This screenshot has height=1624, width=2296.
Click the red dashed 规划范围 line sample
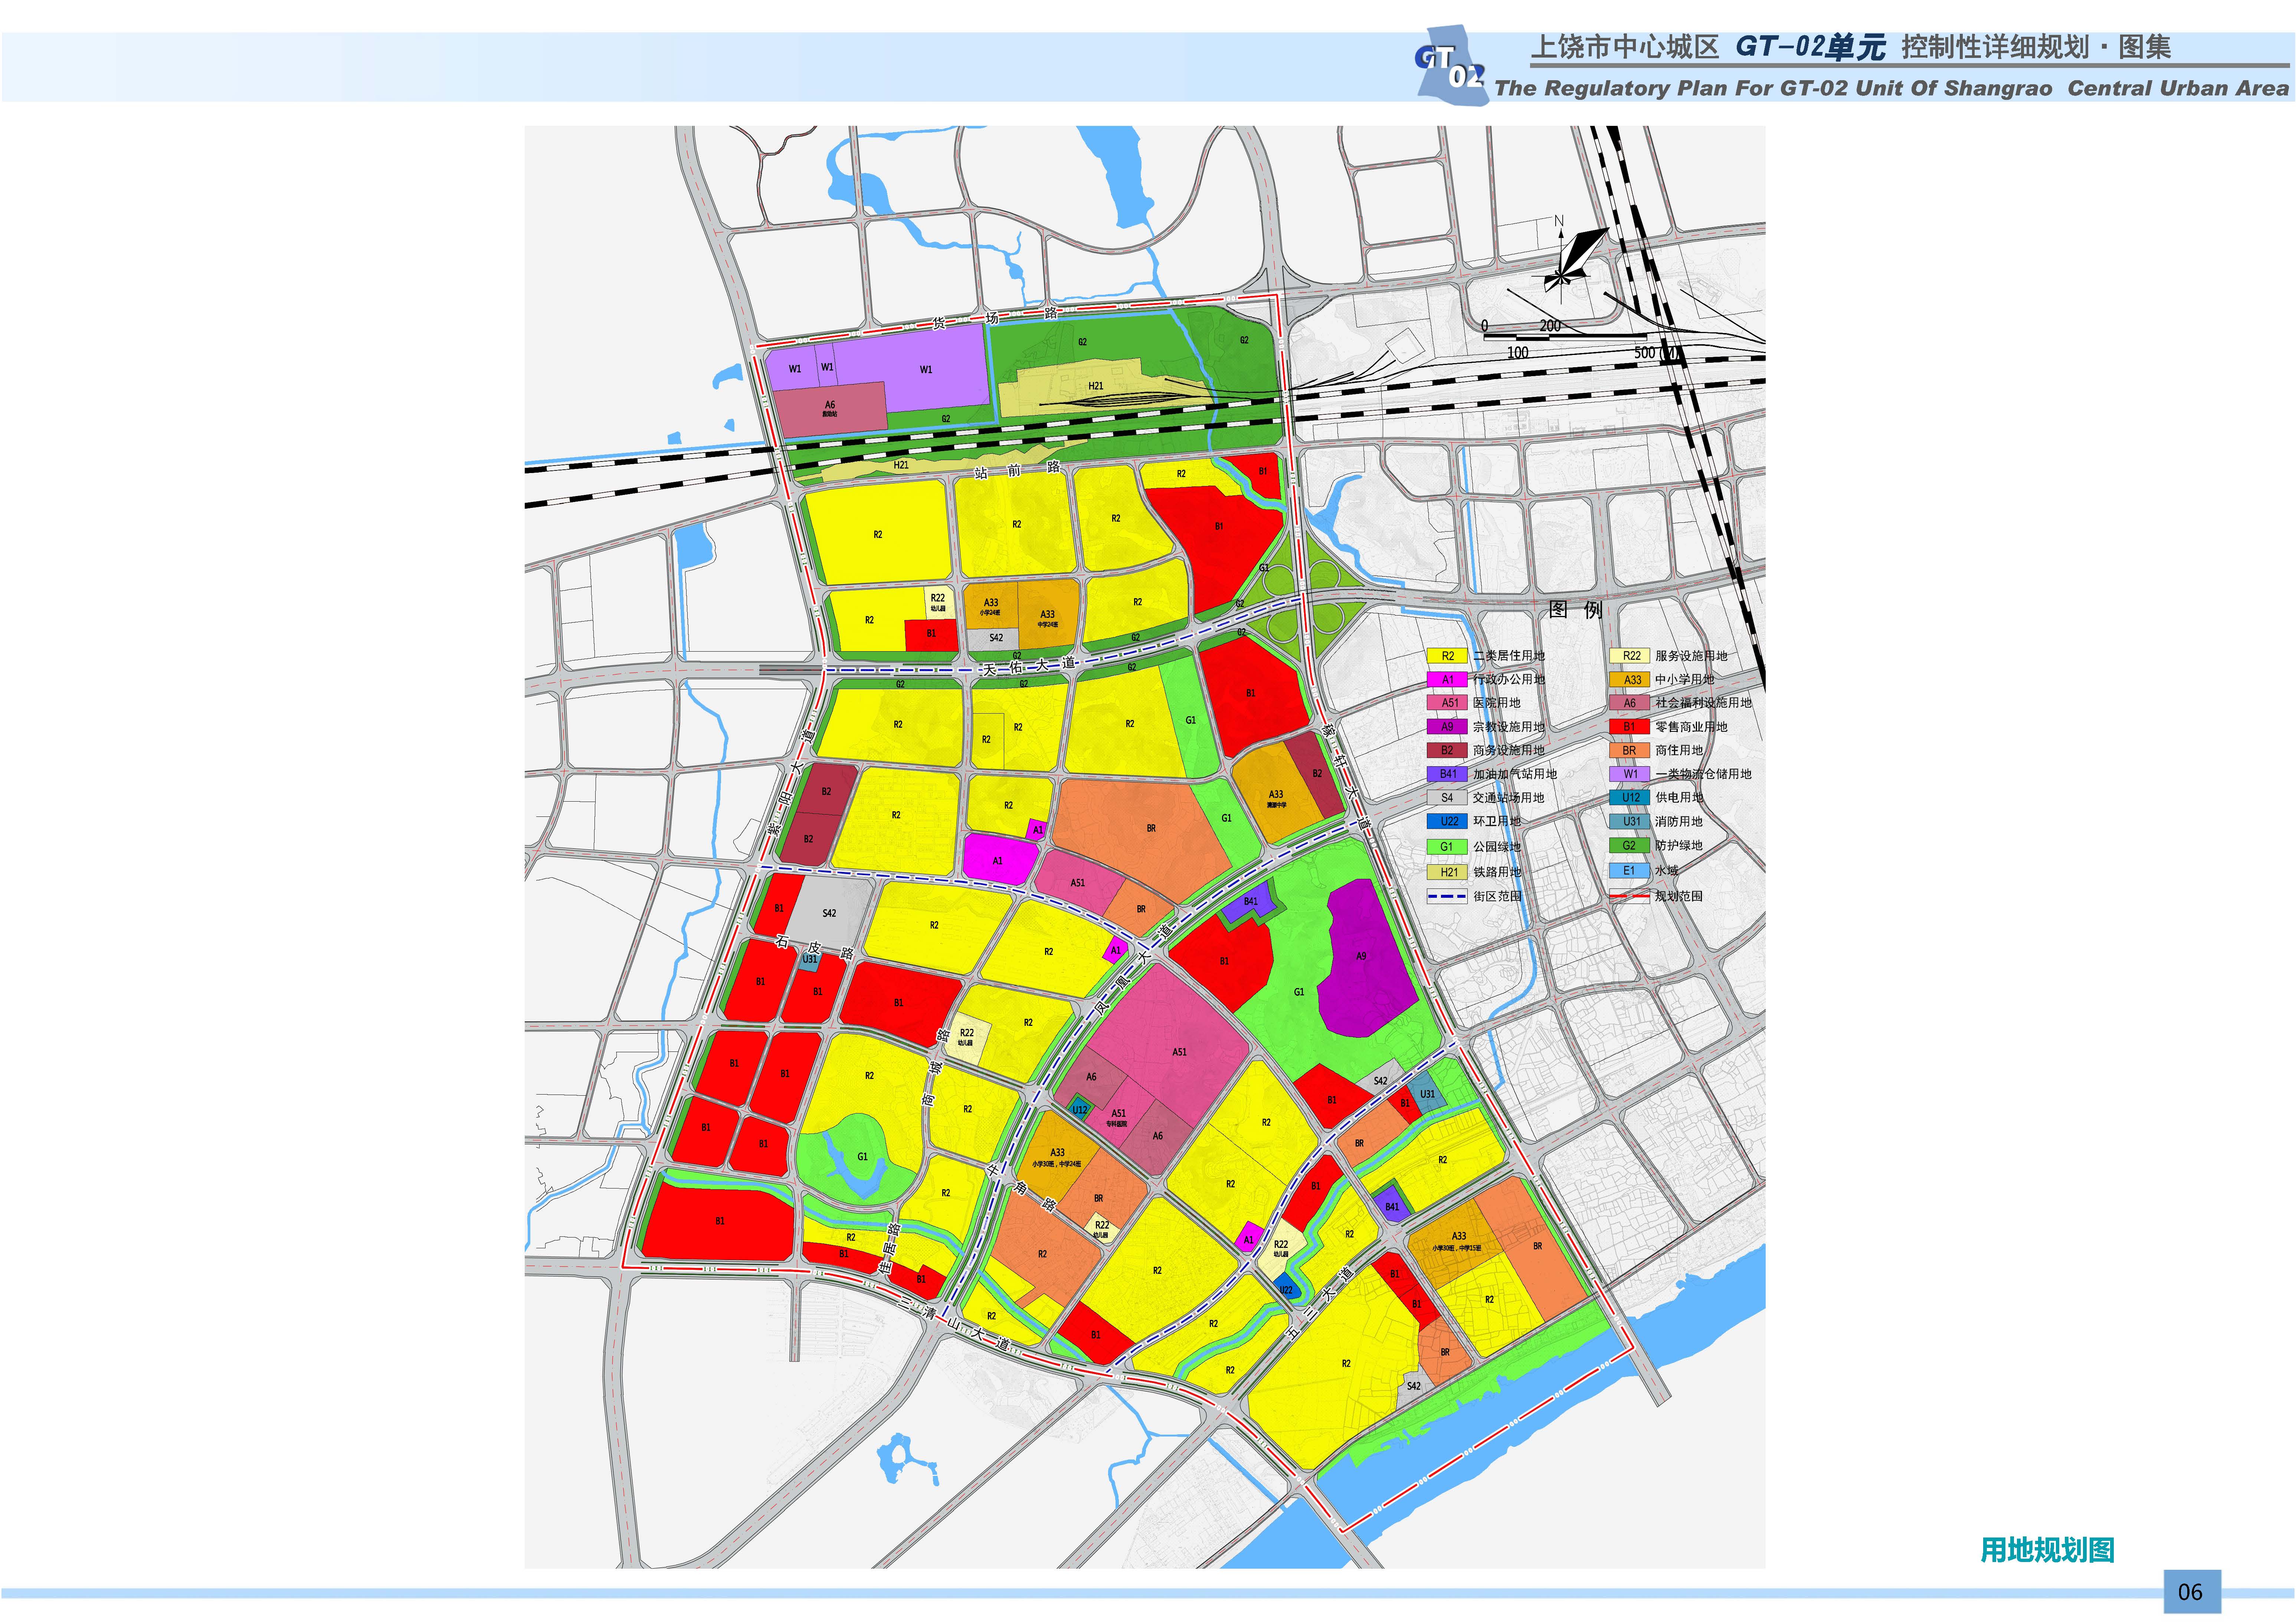coord(1629,897)
